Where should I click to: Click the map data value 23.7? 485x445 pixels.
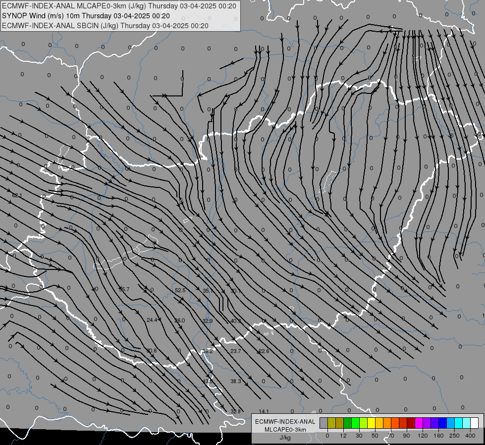pyautogui.click(x=236, y=351)
